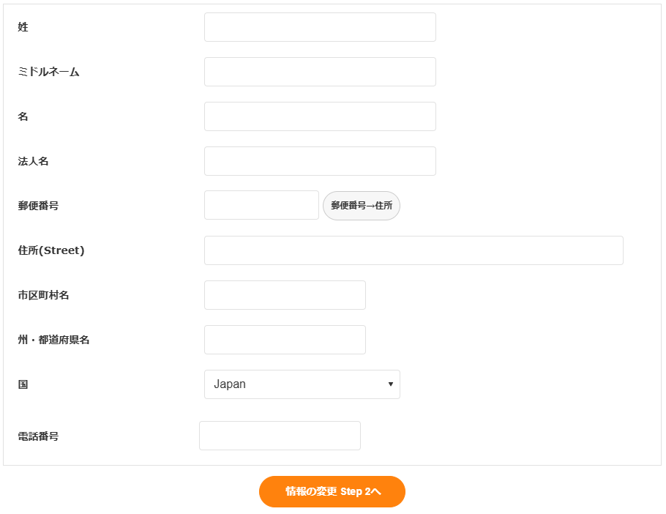
Task: Submit with 情報の変更 Step 2へ button
Action: pyautogui.click(x=332, y=491)
